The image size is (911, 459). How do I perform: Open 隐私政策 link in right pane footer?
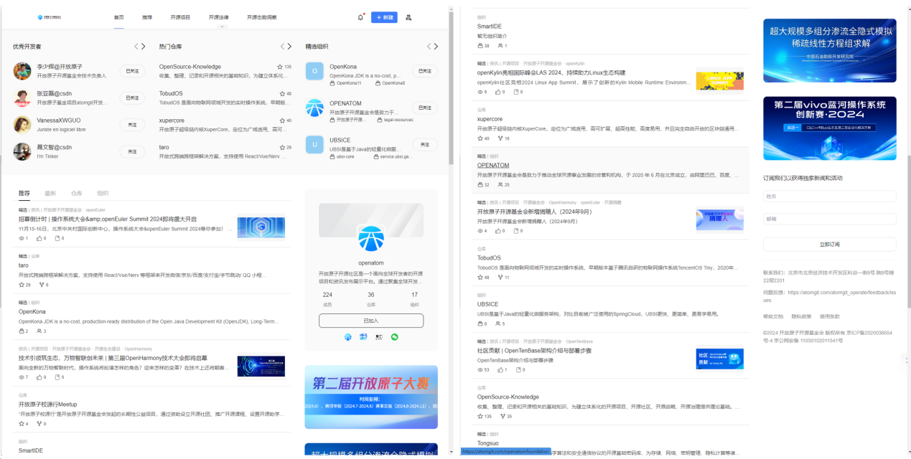pyautogui.click(x=800, y=316)
